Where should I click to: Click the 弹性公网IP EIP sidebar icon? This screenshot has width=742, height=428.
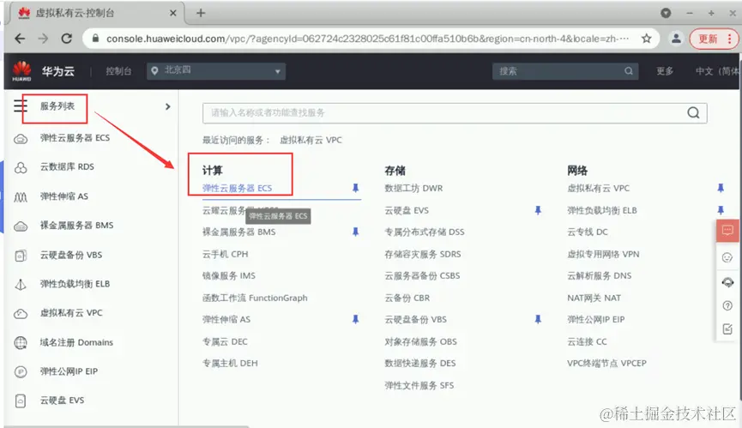pos(21,371)
